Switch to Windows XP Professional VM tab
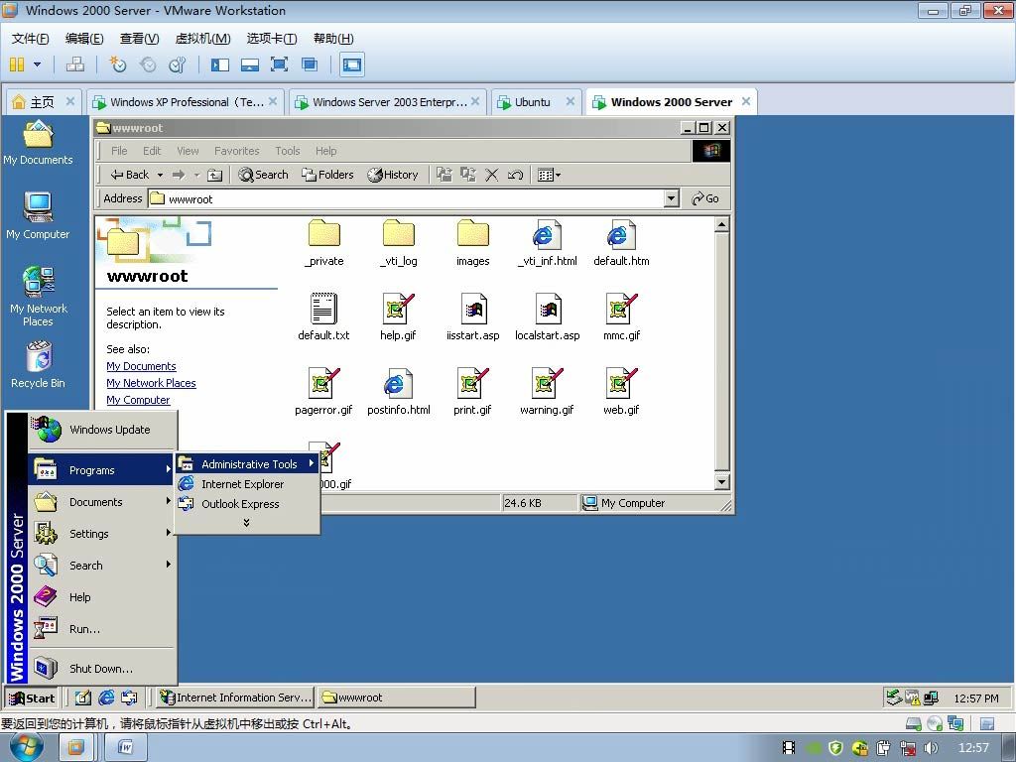This screenshot has height=762, width=1016. (x=186, y=102)
